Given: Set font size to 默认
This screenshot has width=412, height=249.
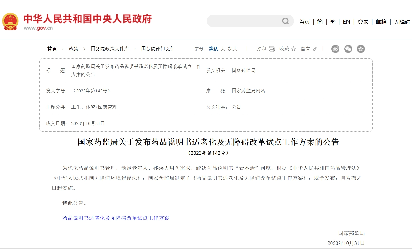Looking at the screenshot, I should [213, 49].
